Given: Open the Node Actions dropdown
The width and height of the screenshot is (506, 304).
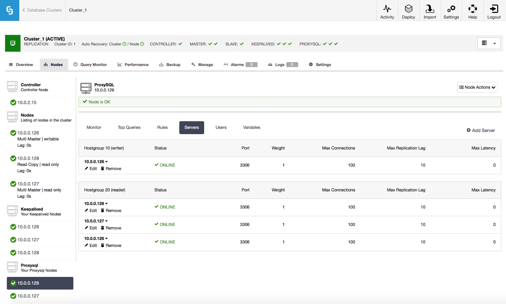Looking at the screenshot, I should click(477, 87).
